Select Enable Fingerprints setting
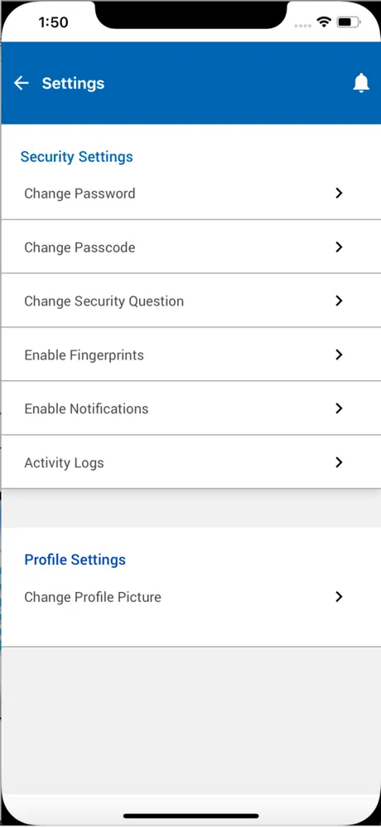The width and height of the screenshot is (381, 827). click(x=190, y=355)
